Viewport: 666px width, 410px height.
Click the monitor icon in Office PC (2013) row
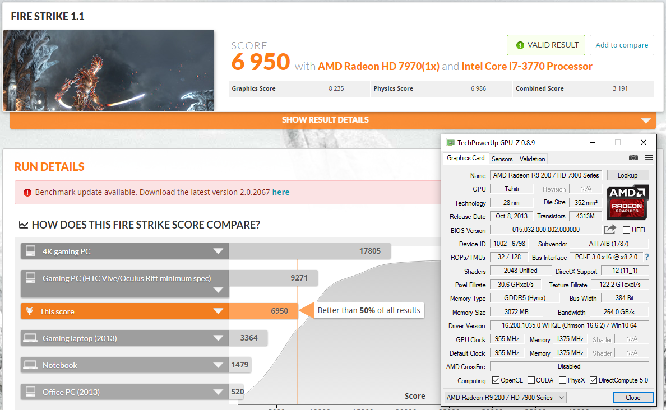[x=31, y=392]
